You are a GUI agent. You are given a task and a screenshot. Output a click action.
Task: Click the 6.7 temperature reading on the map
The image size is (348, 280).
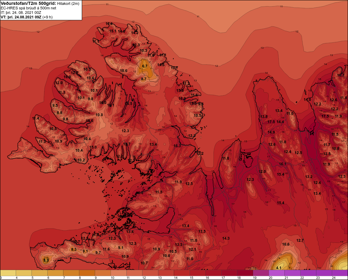[145, 66]
